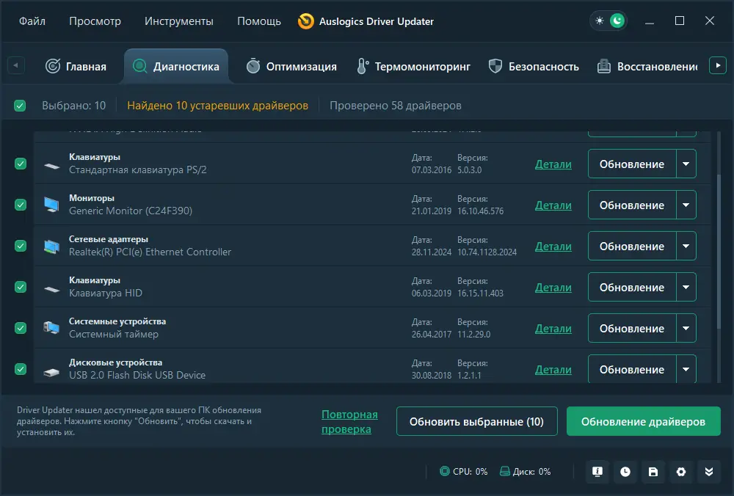
Task: Uncheck the master selection checkbox near Выбрано: 10
Action: tap(19, 105)
